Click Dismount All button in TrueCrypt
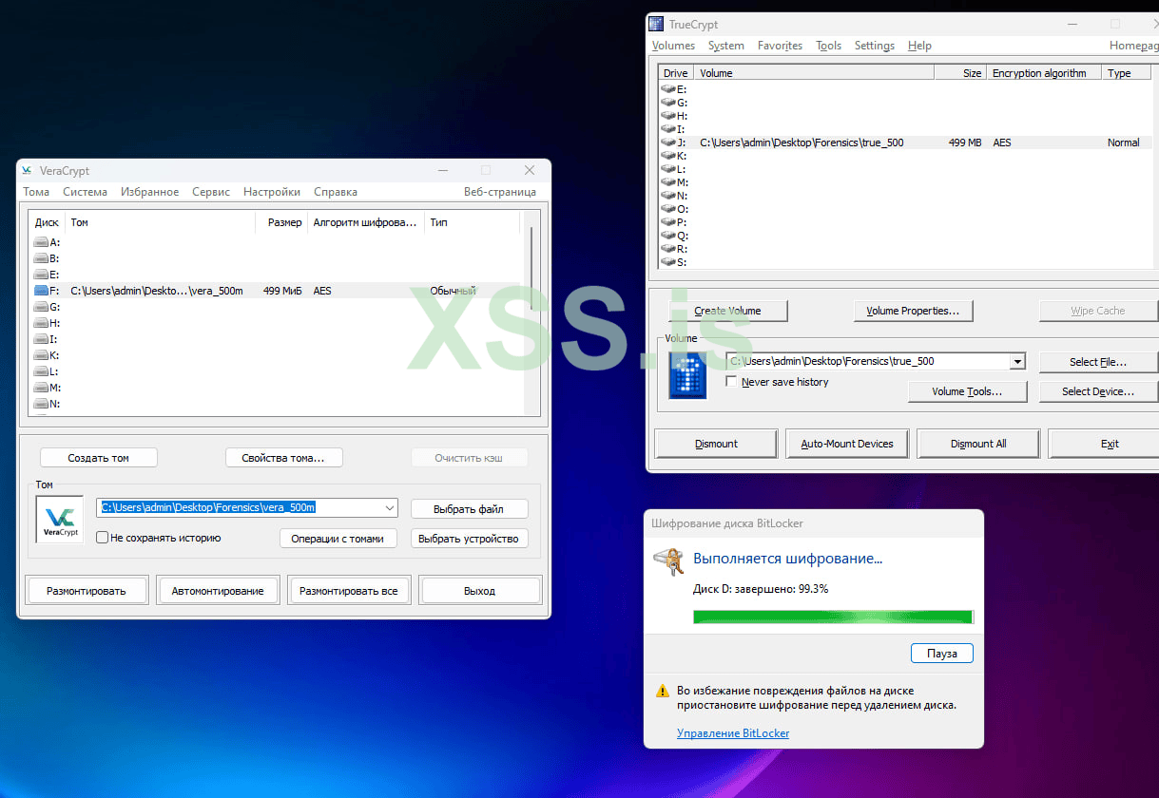Image resolution: width=1159 pixels, height=798 pixels. click(978, 444)
